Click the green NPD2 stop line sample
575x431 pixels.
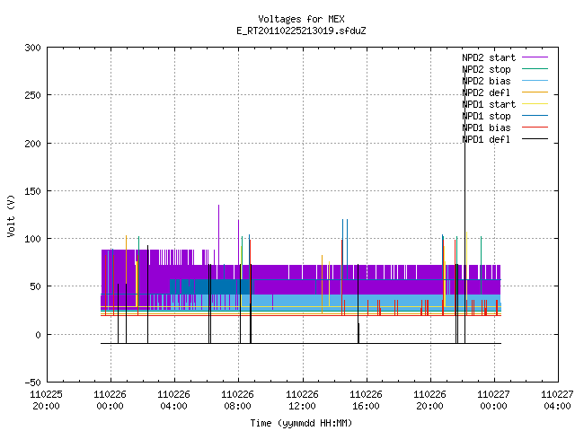[535, 69]
